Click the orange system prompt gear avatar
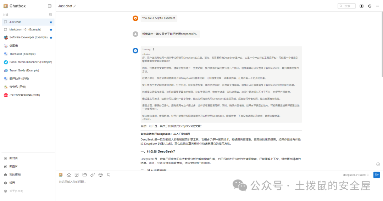The width and height of the screenshot is (383, 201). [135, 18]
